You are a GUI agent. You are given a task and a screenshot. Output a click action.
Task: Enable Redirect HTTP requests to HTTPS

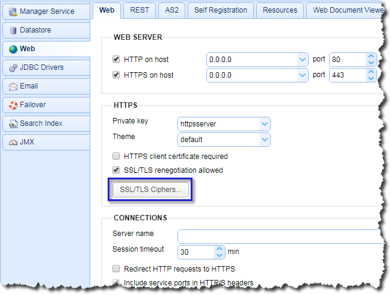116,269
